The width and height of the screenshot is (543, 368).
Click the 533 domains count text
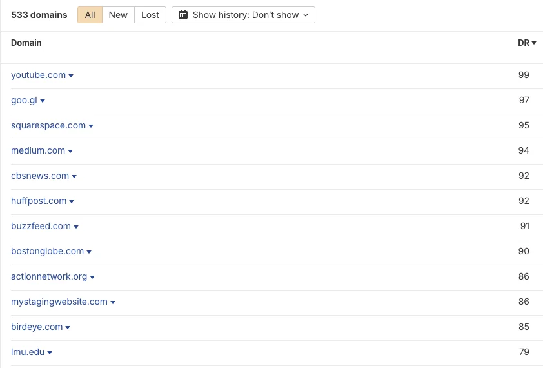[39, 15]
